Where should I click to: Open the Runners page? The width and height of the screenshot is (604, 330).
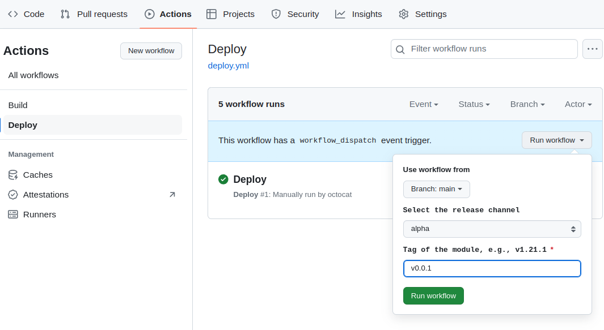(x=40, y=214)
